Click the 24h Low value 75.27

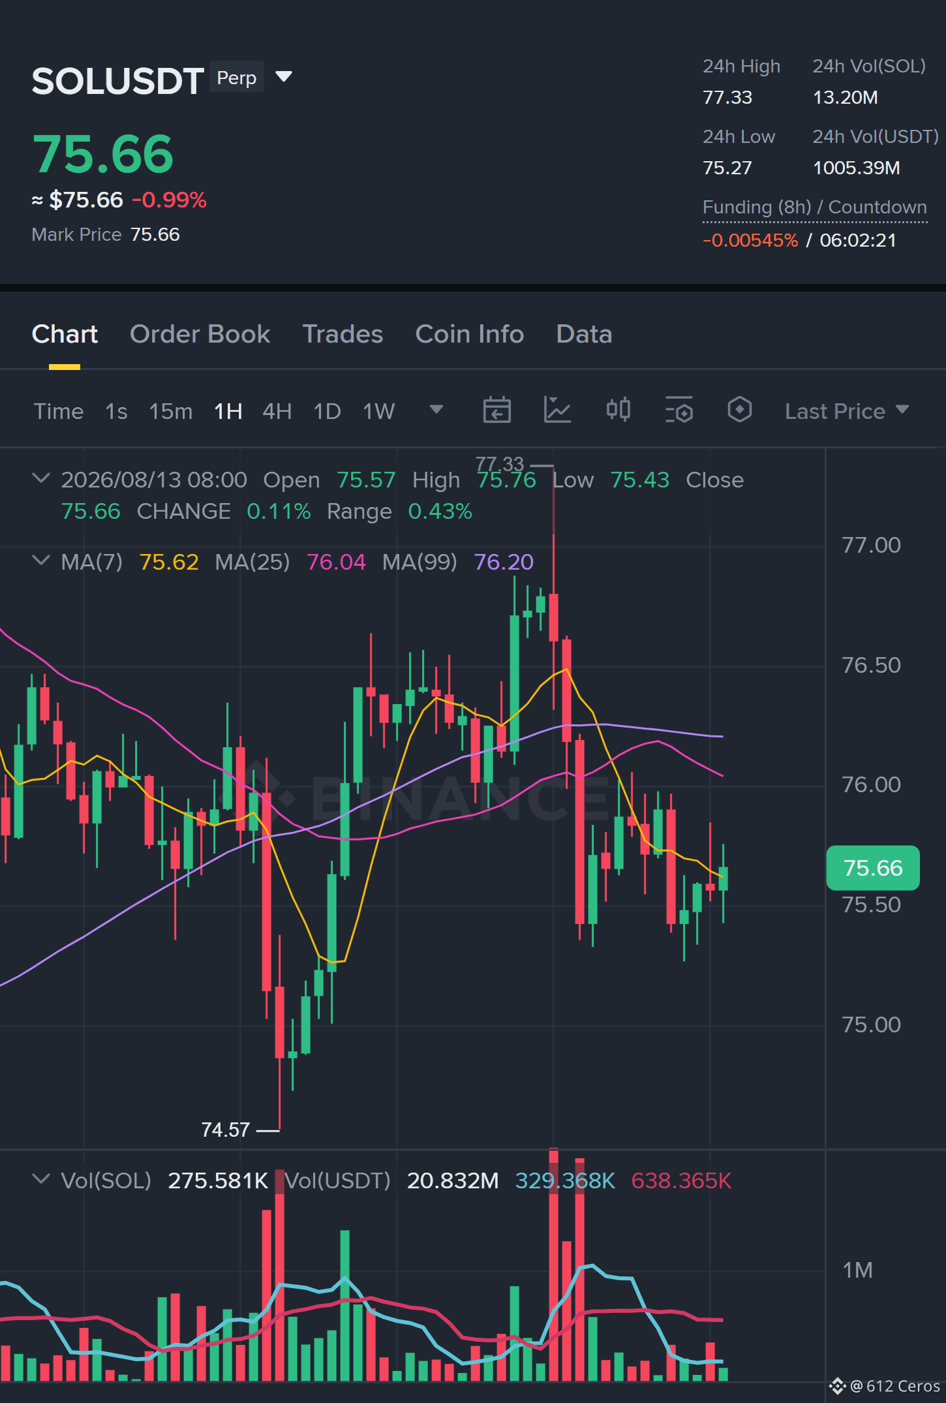(x=727, y=168)
